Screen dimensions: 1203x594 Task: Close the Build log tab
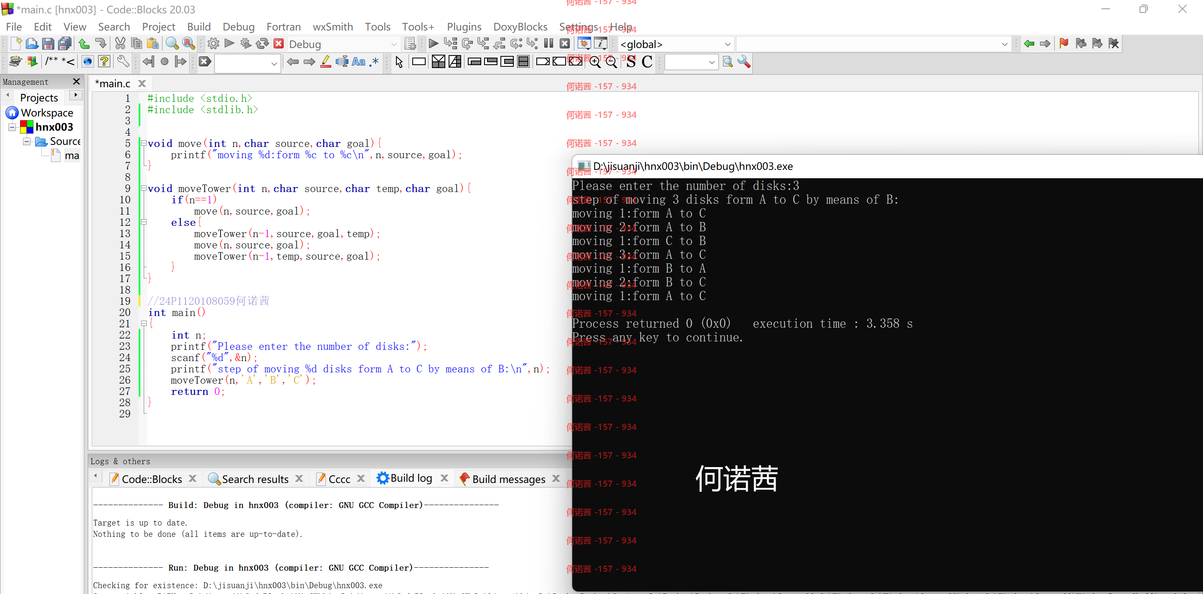[x=444, y=478]
